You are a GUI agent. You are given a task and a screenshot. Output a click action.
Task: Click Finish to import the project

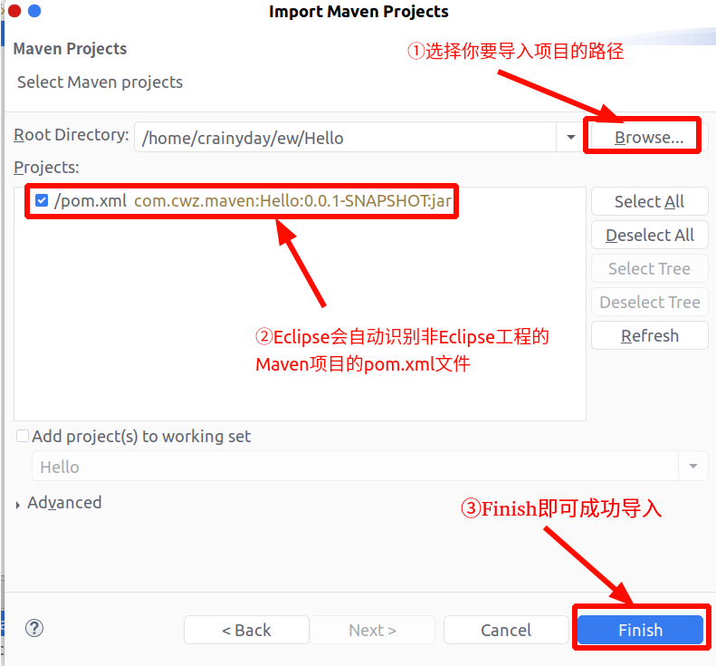640,630
